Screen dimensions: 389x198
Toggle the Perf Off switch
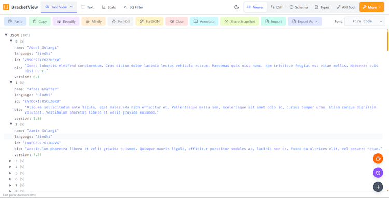pos(120,21)
